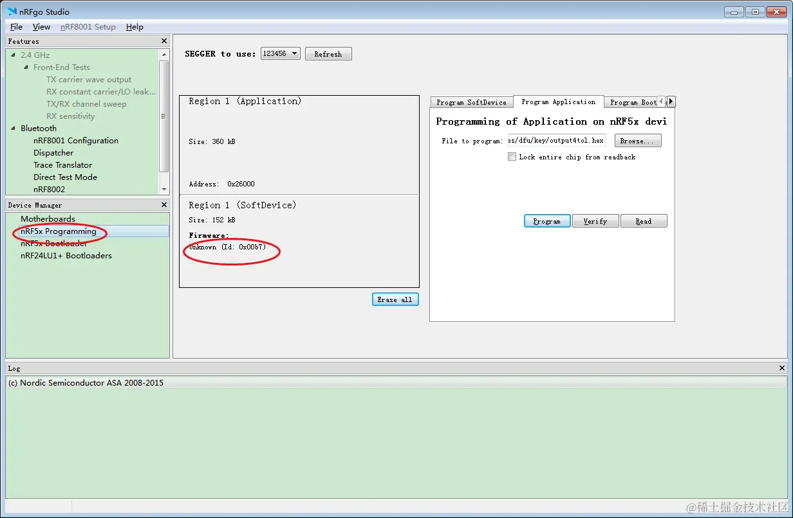
Task: Select nRF24LU1+ Bootloaders
Action: tap(66, 256)
